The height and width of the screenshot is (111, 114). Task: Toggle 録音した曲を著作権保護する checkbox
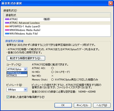(x=8, y=97)
